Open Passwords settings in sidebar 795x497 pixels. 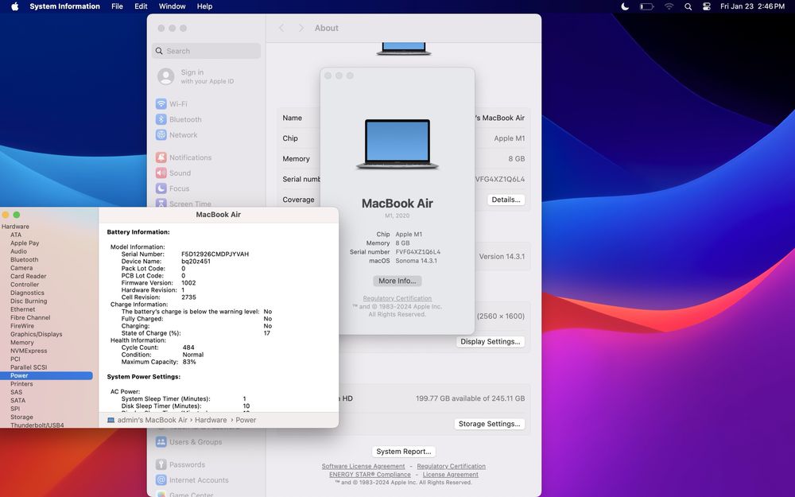[x=180, y=464]
